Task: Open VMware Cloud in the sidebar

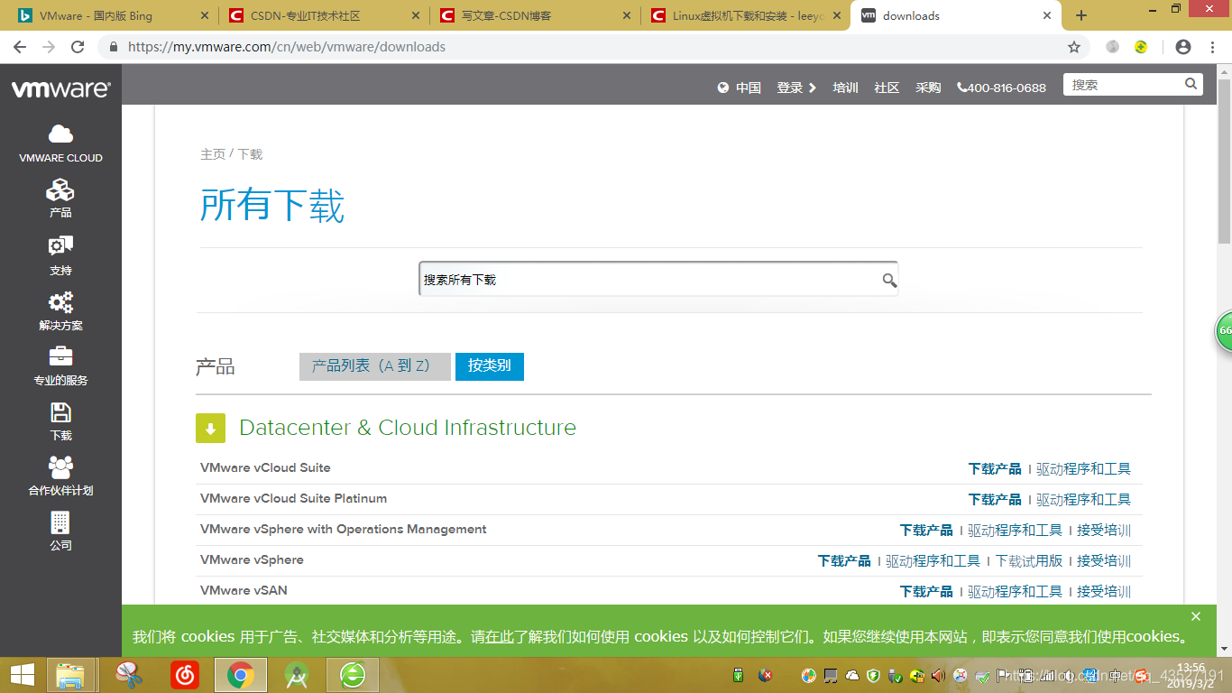Action: [x=60, y=144]
